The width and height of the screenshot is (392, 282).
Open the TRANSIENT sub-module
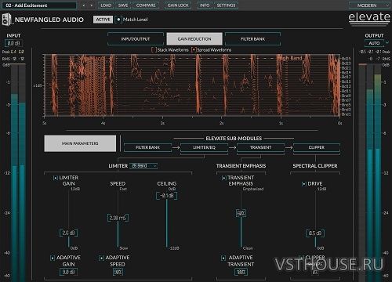(x=260, y=147)
